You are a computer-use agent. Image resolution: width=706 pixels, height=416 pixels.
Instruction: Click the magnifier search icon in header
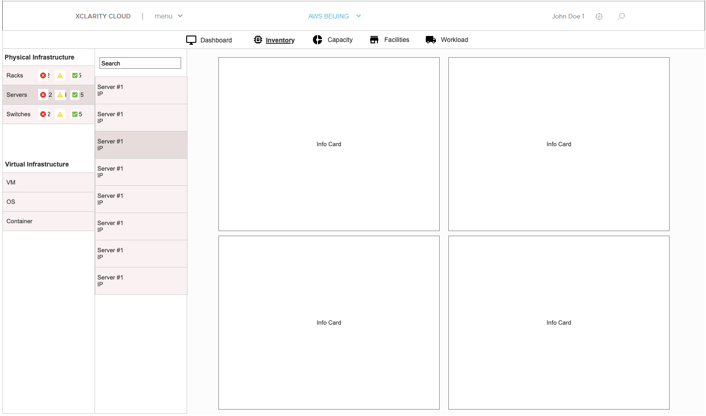621,17
